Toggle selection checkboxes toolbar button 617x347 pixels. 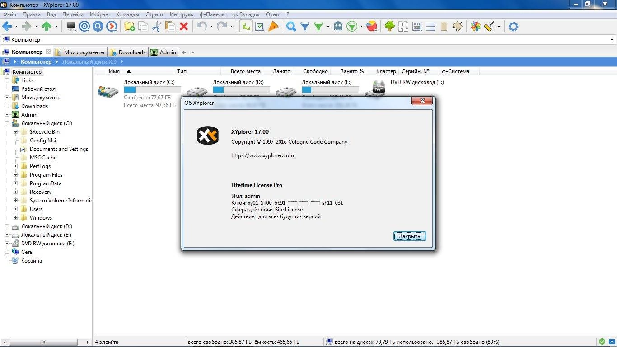(260, 27)
